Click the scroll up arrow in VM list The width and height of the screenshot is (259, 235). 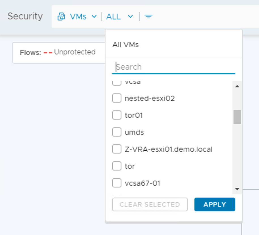[x=237, y=86]
